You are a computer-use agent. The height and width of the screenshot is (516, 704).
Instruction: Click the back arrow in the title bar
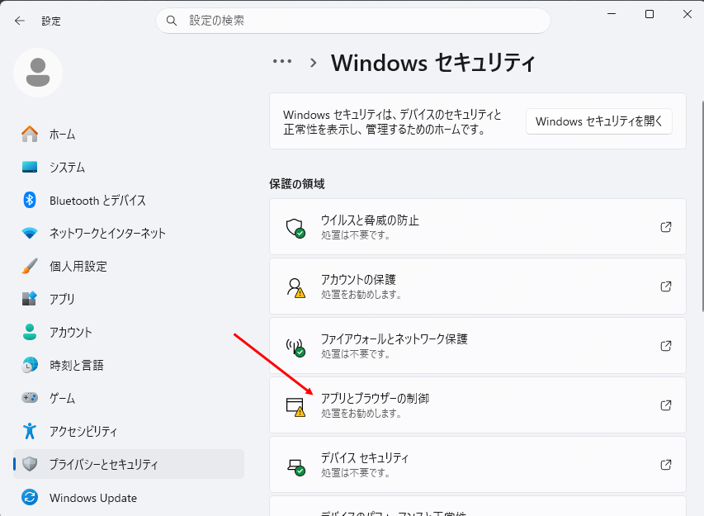tap(20, 21)
